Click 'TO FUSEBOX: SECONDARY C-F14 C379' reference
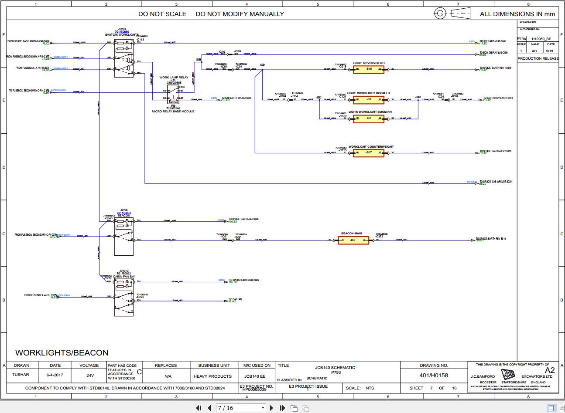The height and width of the screenshot is (413, 565). click(29, 91)
